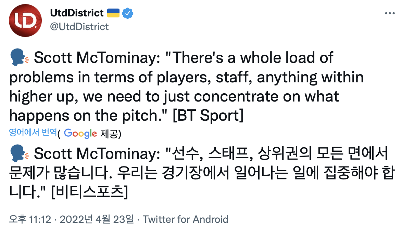Open the 'Twitter for Android' source link
Viewport: 402px width, 229px height.
click(x=186, y=219)
